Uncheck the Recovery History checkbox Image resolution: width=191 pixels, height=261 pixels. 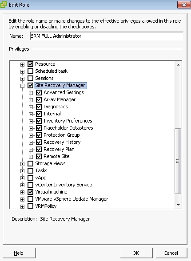(39, 142)
